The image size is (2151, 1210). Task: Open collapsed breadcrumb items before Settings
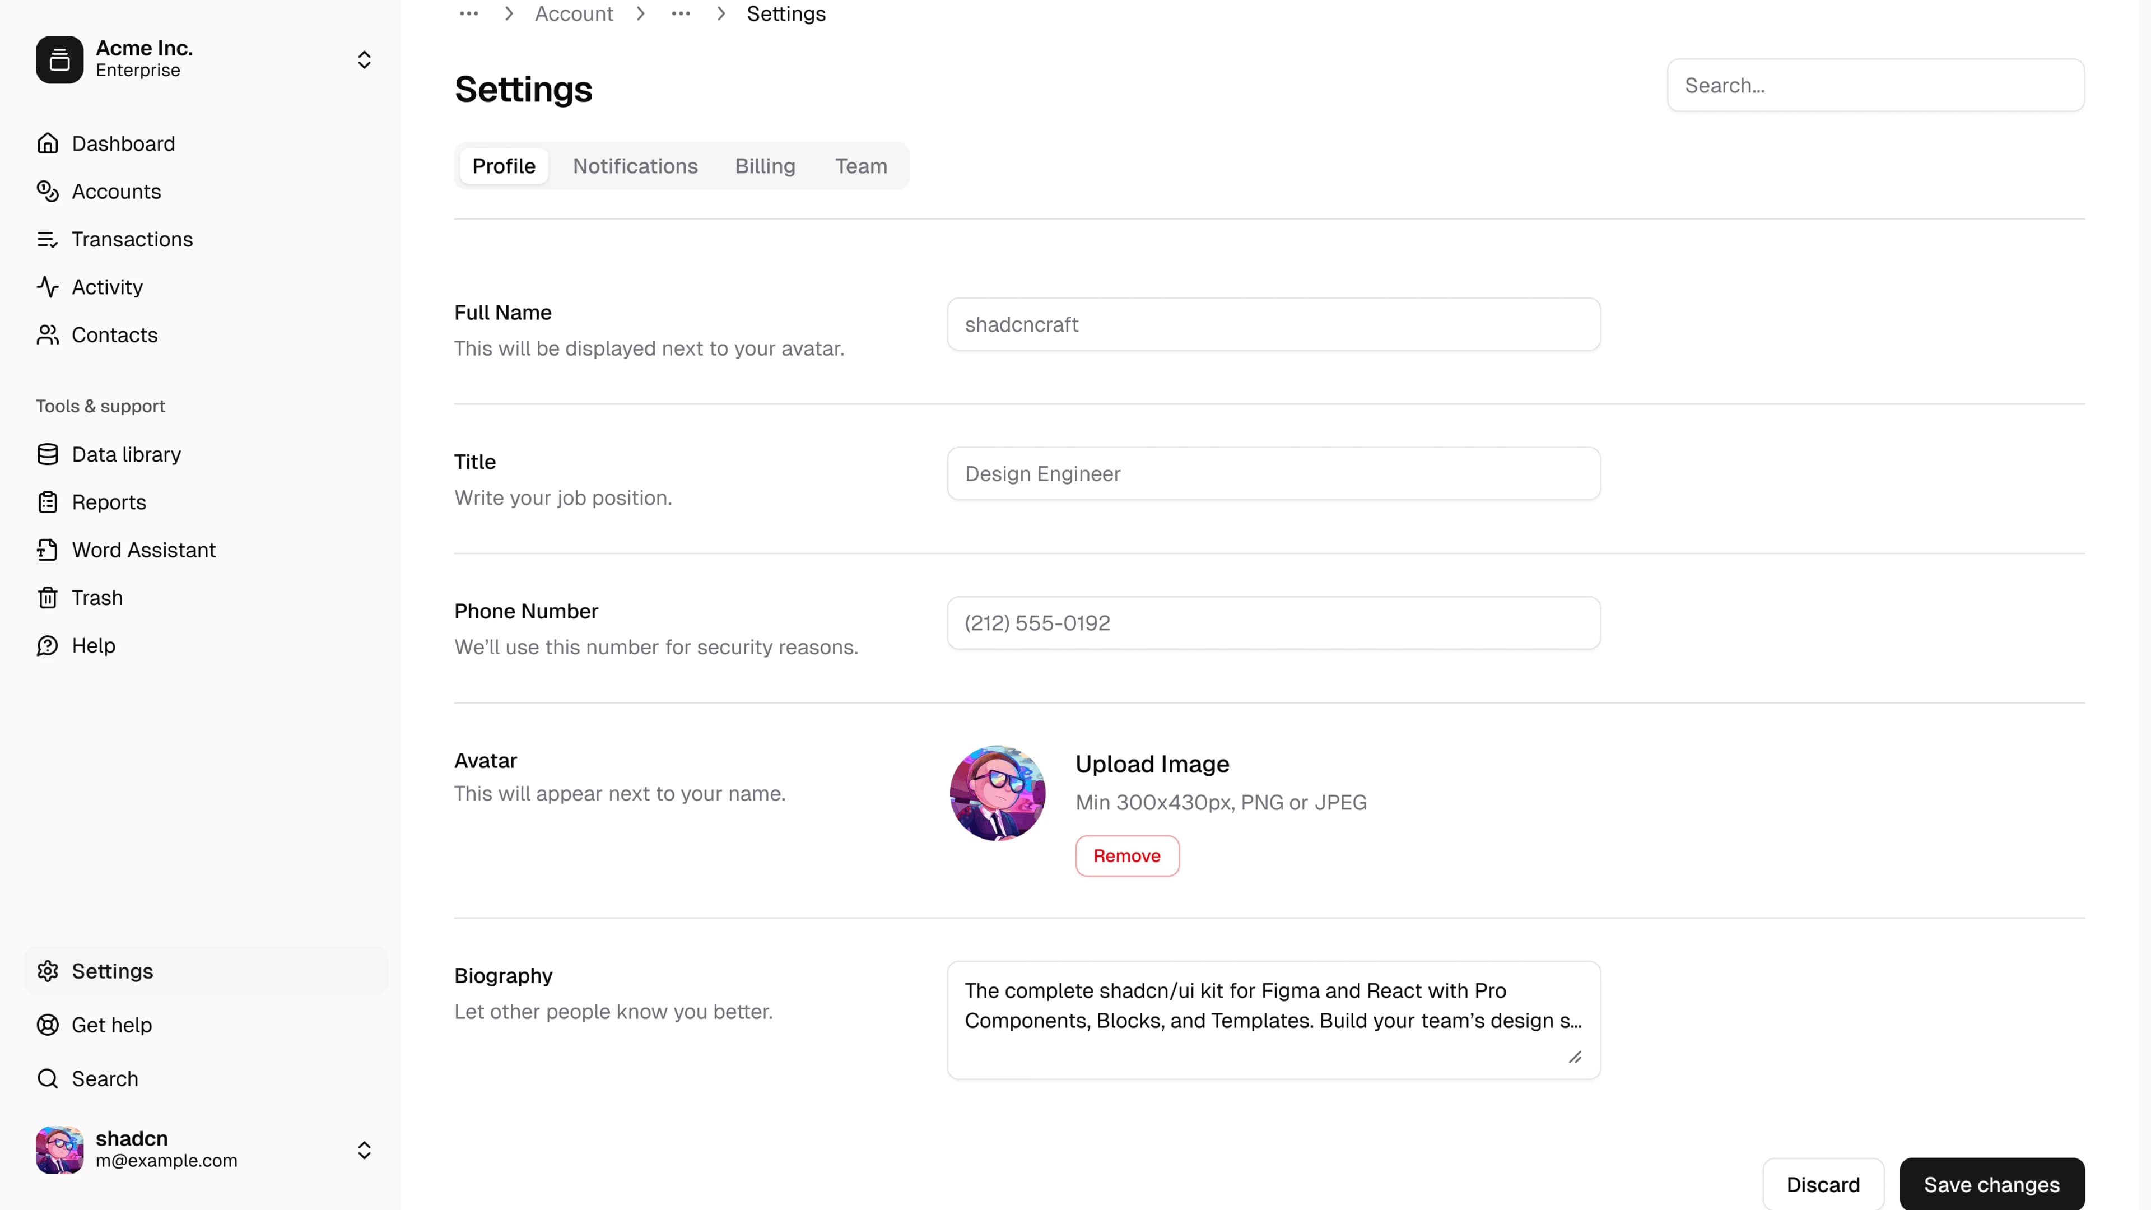click(681, 13)
